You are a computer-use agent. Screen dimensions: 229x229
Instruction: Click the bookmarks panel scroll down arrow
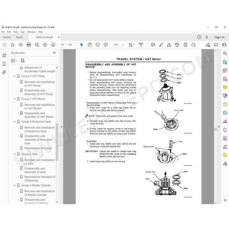point(57,202)
